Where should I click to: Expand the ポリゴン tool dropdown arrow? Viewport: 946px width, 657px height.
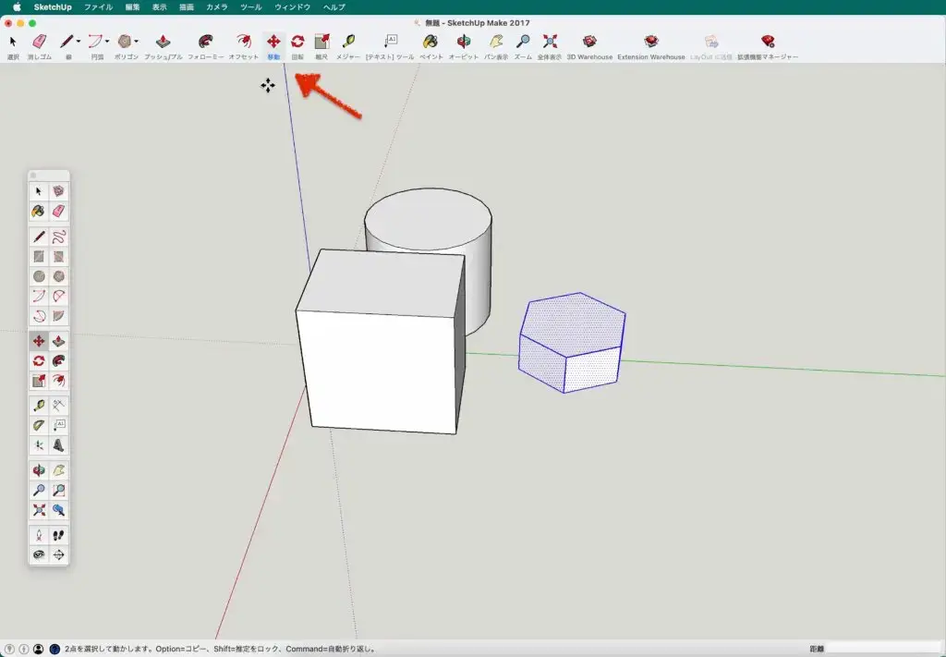[x=137, y=42]
